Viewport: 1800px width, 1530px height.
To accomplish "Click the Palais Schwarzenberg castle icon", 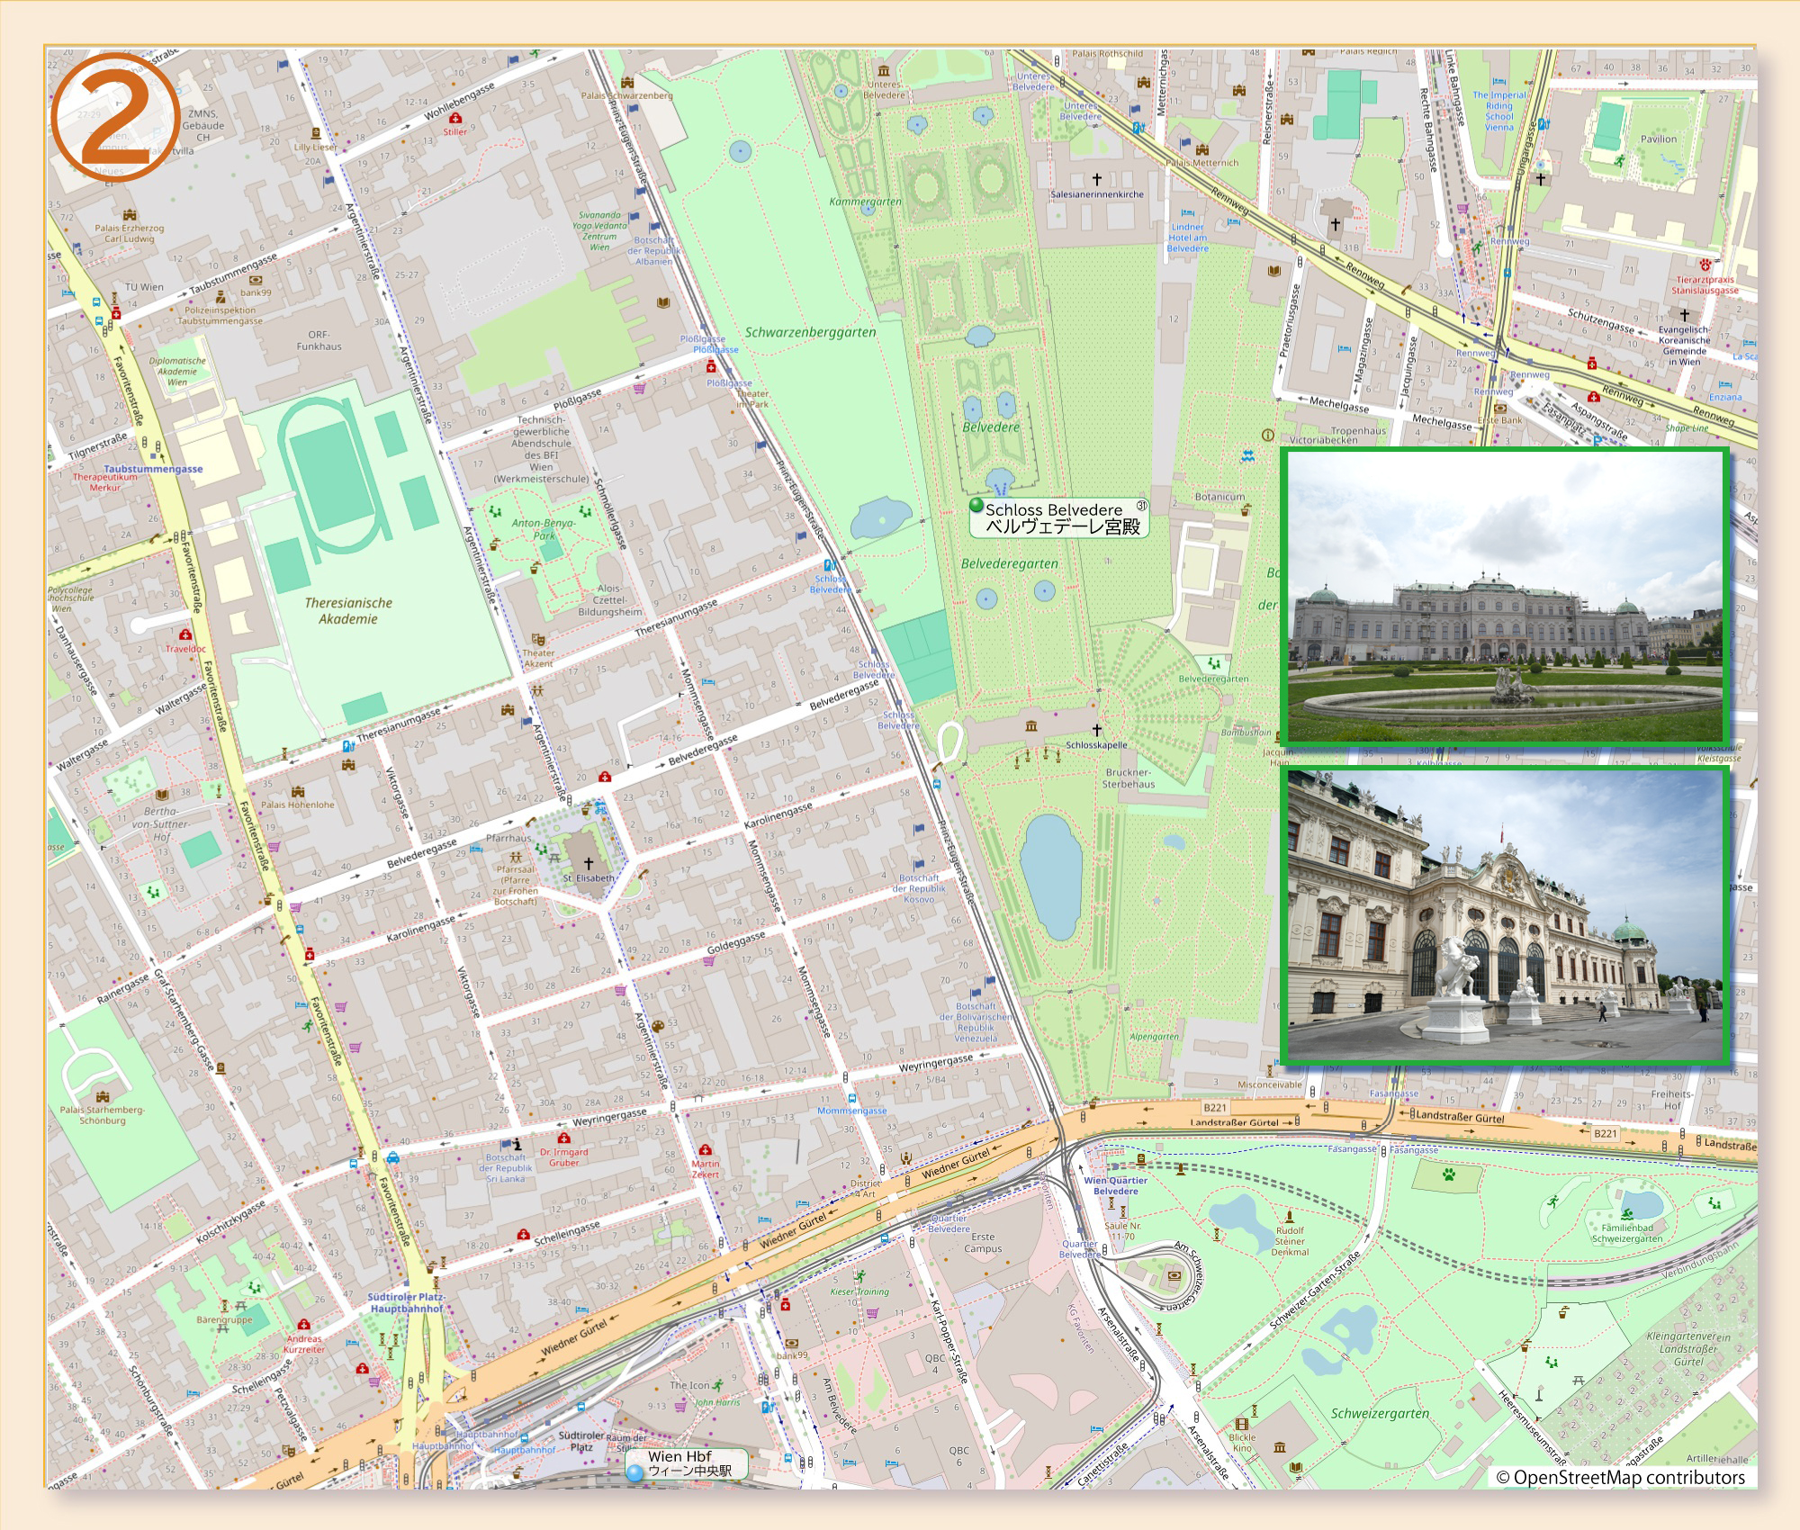I will (627, 83).
